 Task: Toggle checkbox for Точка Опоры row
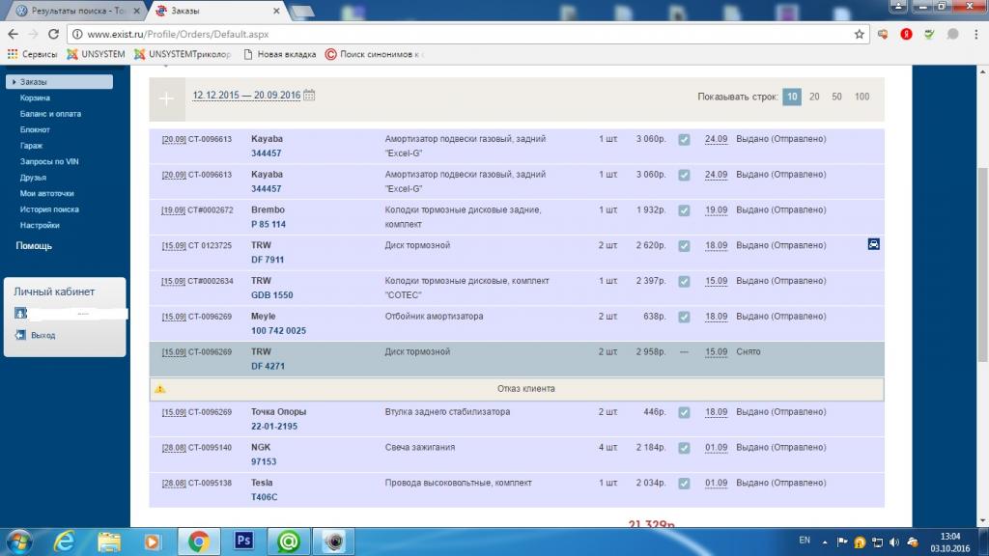[684, 412]
